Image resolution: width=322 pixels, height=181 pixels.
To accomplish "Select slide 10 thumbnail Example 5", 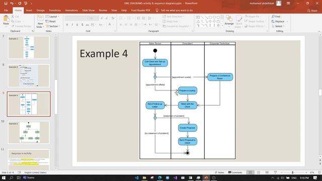I will point(29,132).
